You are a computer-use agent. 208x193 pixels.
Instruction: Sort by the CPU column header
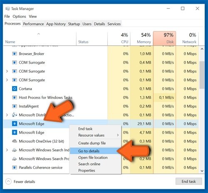(119, 38)
